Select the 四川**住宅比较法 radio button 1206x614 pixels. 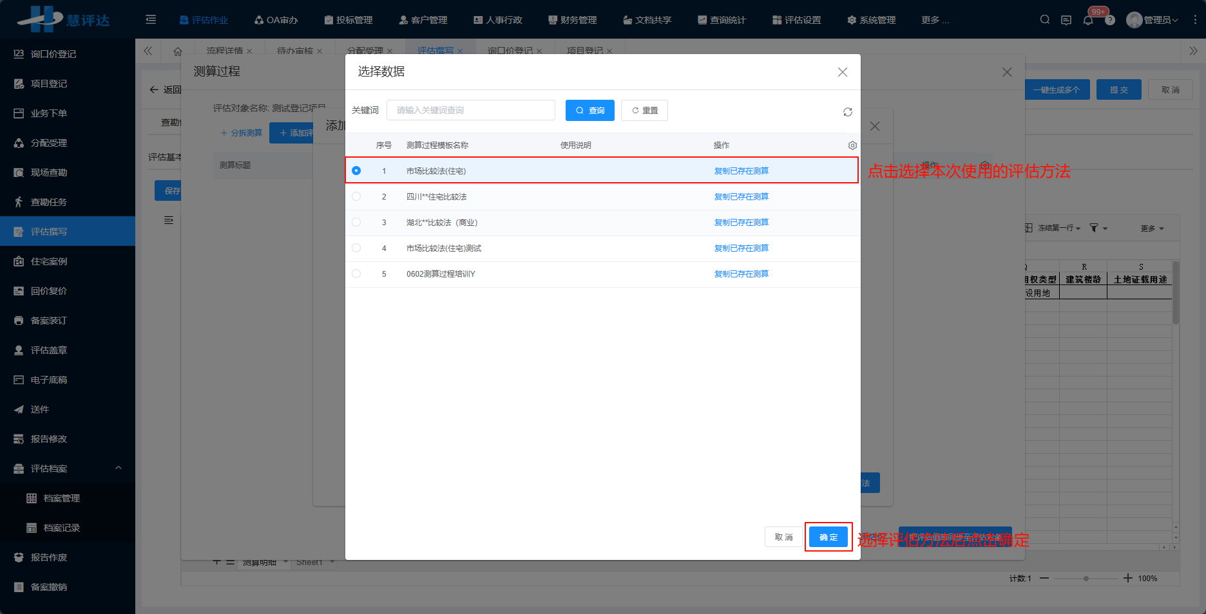[356, 196]
